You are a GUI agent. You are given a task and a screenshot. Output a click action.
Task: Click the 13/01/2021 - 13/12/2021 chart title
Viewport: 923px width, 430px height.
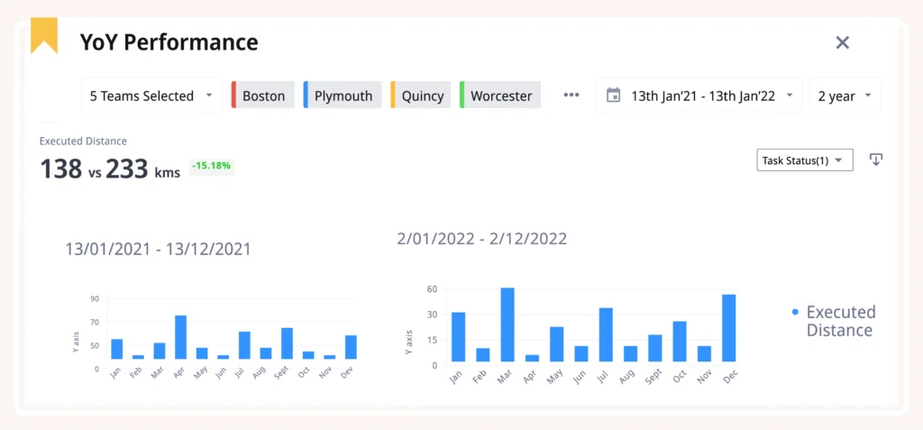(158, 249)
